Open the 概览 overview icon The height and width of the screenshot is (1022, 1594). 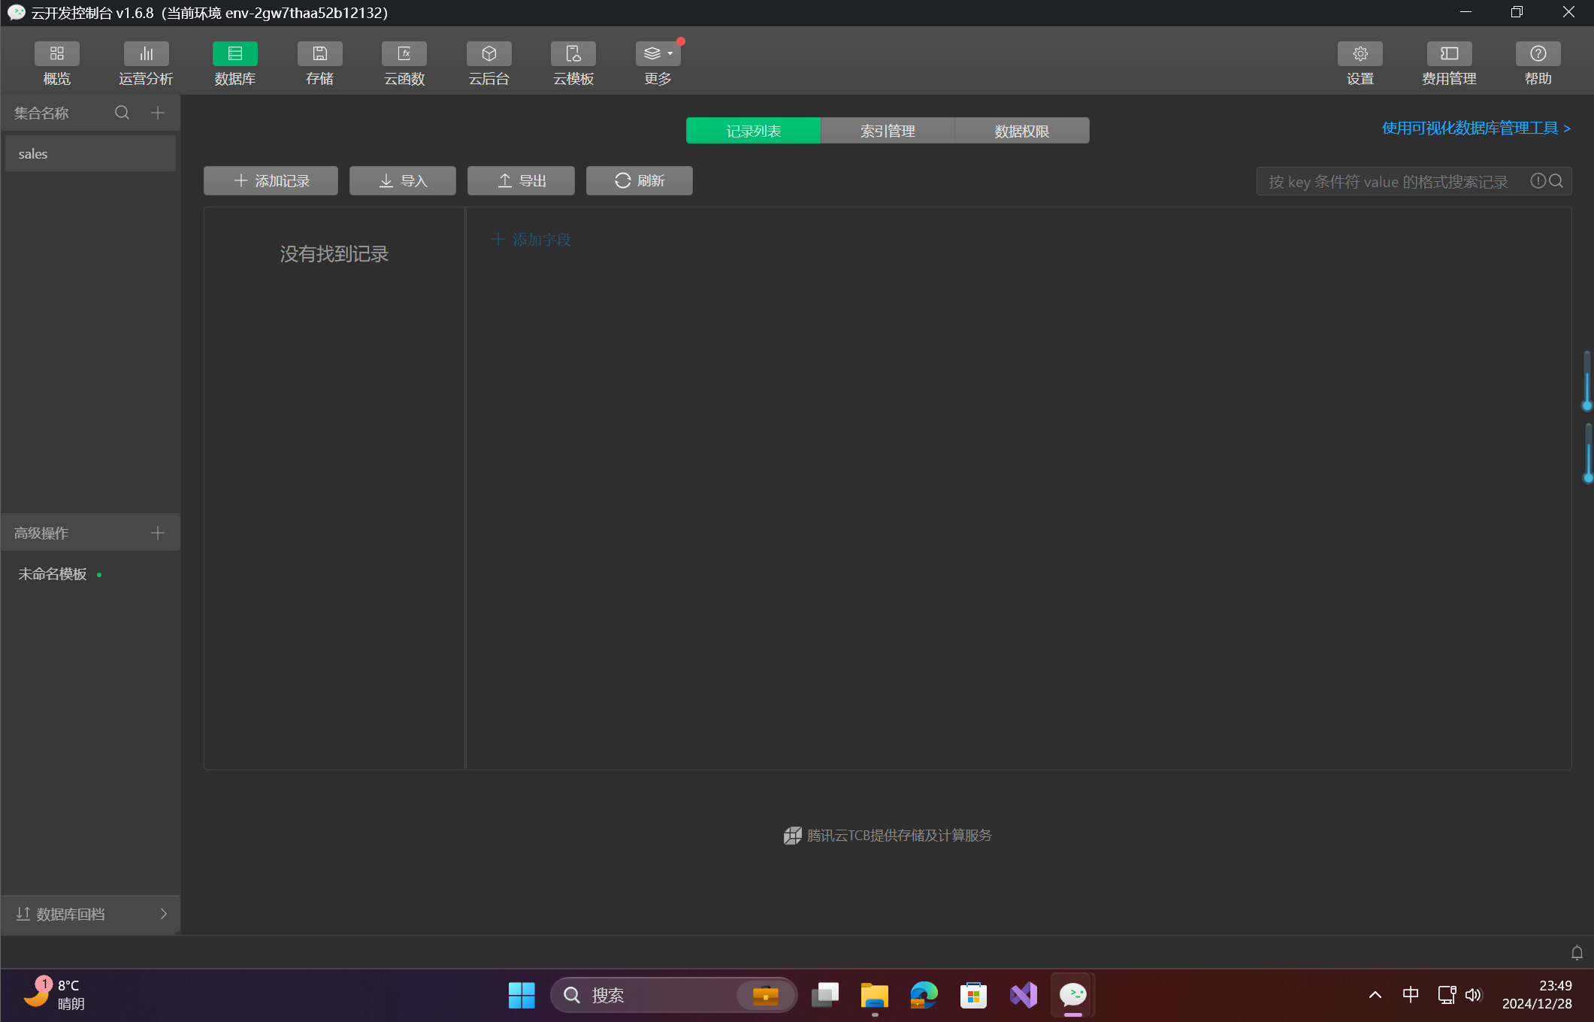point(56,54)
